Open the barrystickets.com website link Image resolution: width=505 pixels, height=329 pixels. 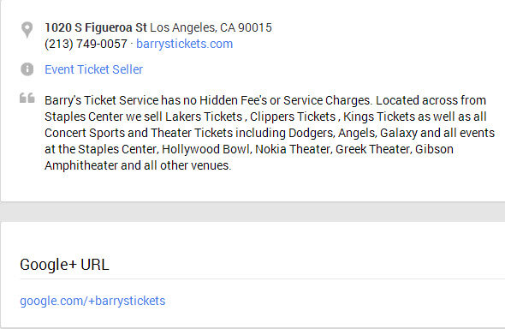184,44
